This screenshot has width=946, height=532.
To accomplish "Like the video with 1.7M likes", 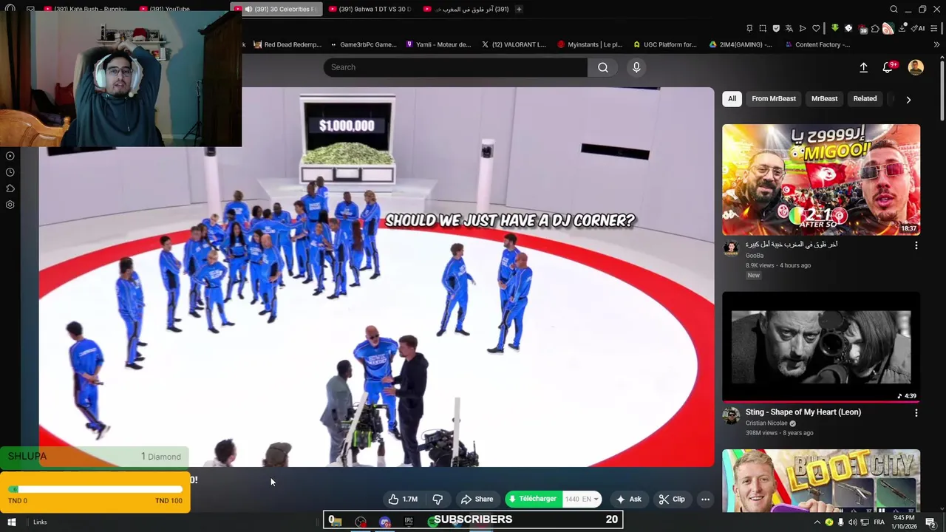I will (x=403, y=499).
